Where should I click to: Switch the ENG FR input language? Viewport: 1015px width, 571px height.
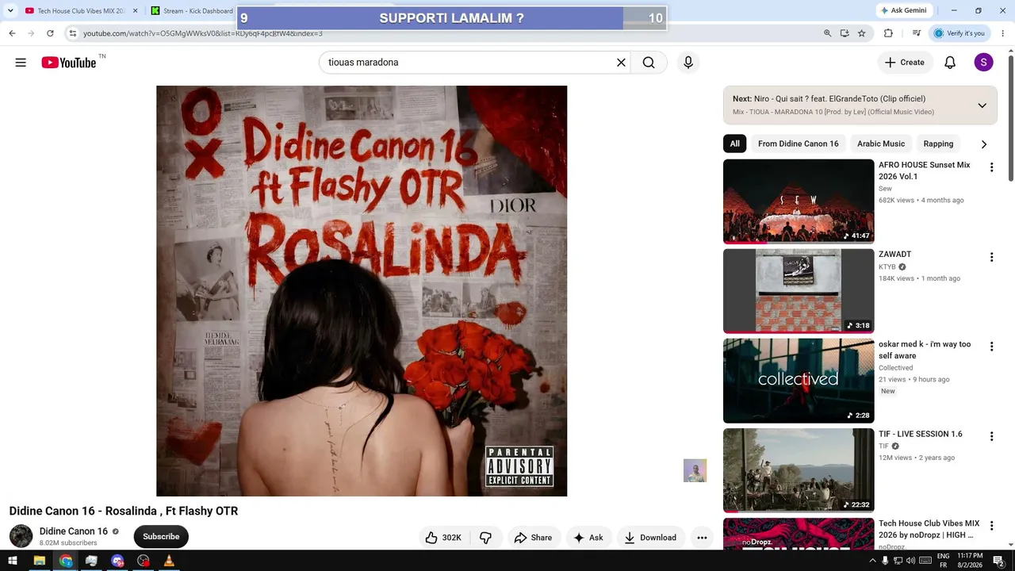click(944, 561)
